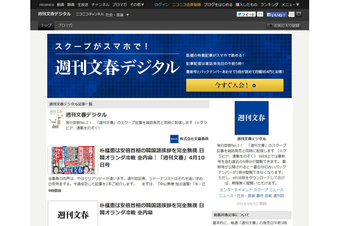Expand the 社会・言論 category dropdown

pyautogui.click(x=117, y=15)
